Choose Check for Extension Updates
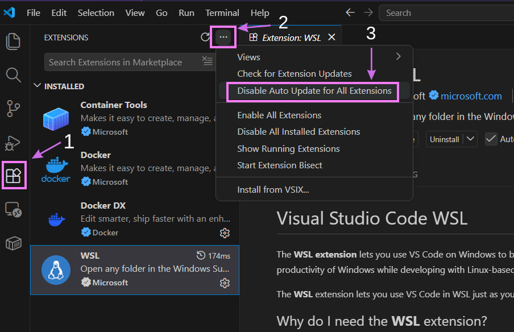The height and width of the screenshot is (332, 514). pyautogui.click(x=314, y=74)
